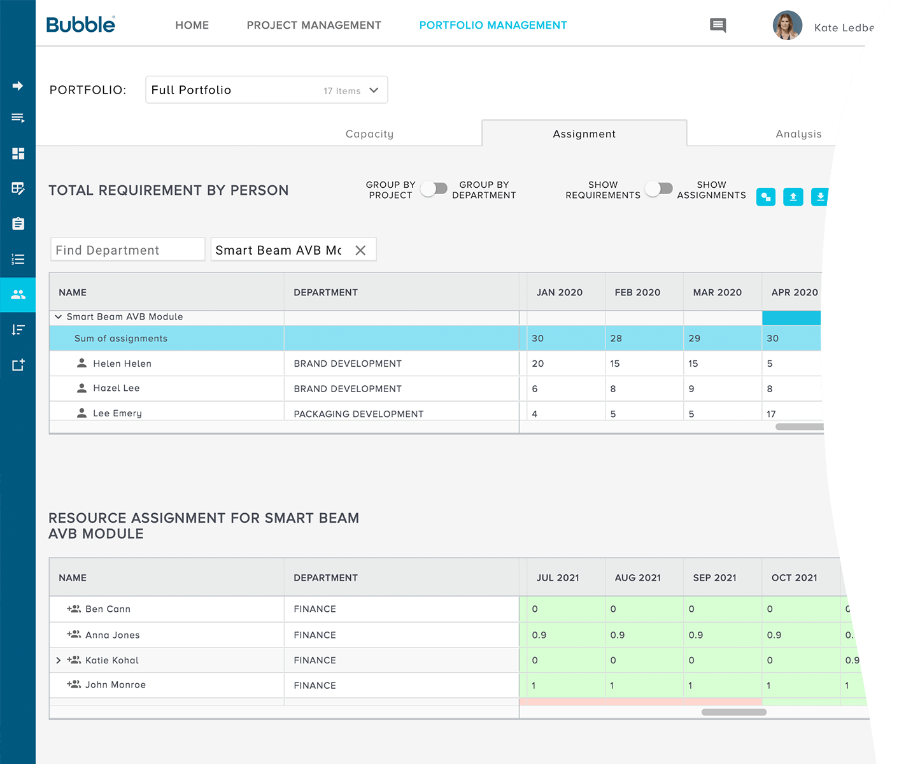
Task: Collapse the Smart Beam AVB Module row
Action: coord(59,316)
